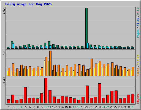This screenshot has height=110, width=141.
Task: Click the cyan 'Pages' legend label
Action: (x=138, y=34)
